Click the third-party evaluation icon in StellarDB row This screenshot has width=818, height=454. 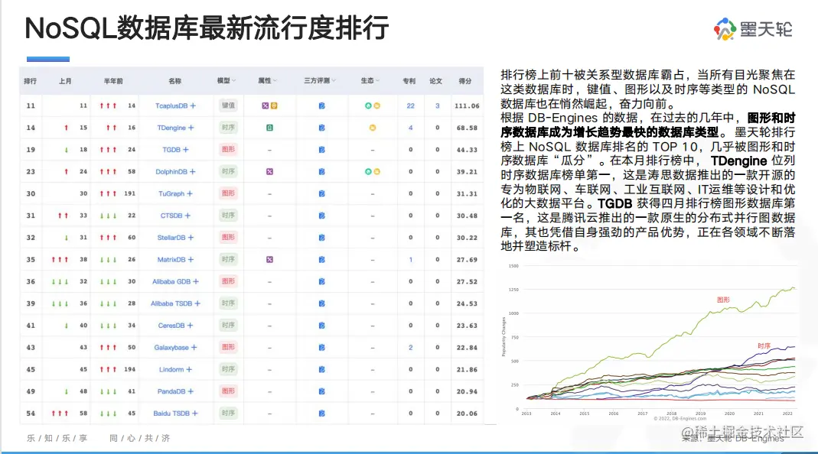point(322,238)
